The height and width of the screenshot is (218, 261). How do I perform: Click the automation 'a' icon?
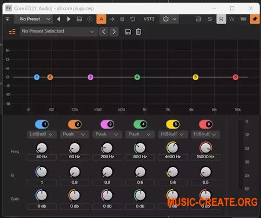(x=198, y=19)
